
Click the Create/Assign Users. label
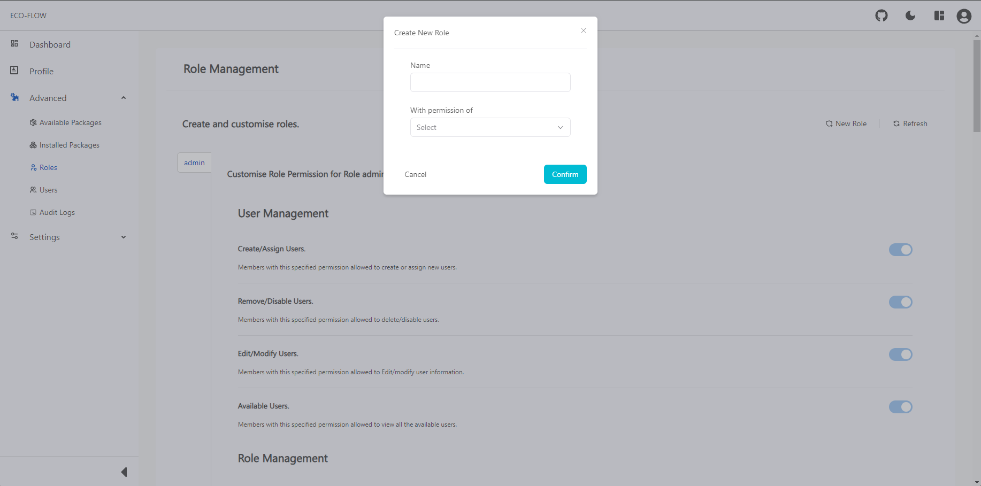pos(272,249)
